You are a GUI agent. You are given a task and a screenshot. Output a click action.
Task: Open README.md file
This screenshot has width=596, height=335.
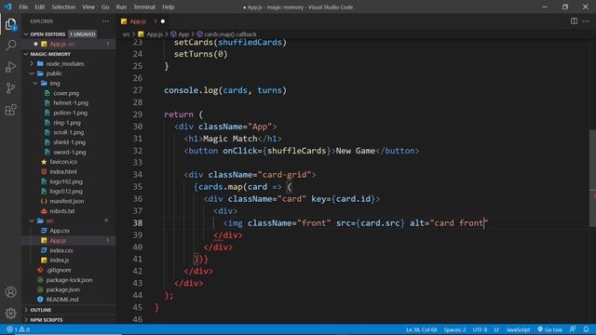click(x=68, y=300)
